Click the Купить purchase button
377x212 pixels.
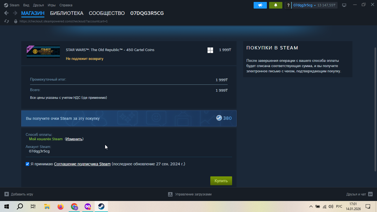click(x=221, y=181)
